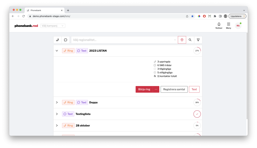Open the Välj kampanj dropdown

tap(53, 26)
